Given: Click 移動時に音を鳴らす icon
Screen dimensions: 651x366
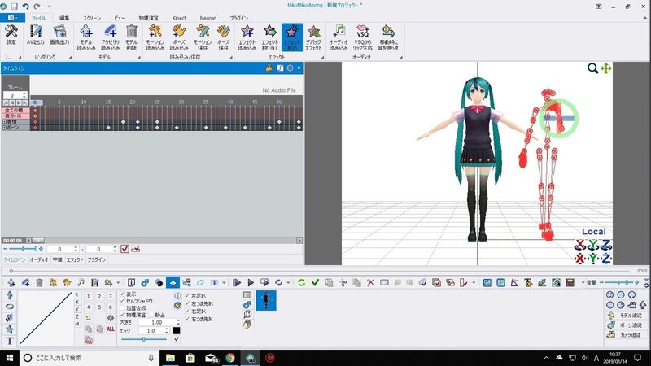Looking at the screenshot, I should (388, 37).
